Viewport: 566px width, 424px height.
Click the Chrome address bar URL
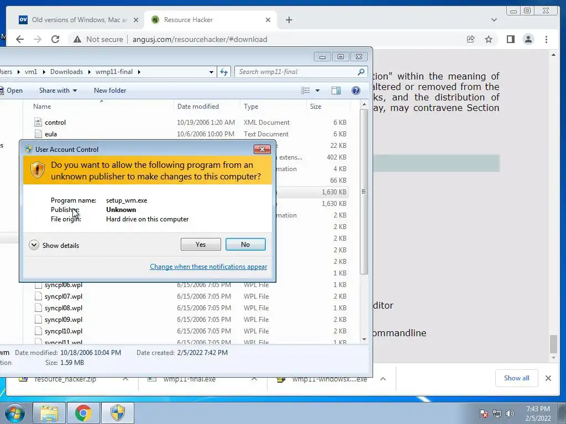point(200,39)
